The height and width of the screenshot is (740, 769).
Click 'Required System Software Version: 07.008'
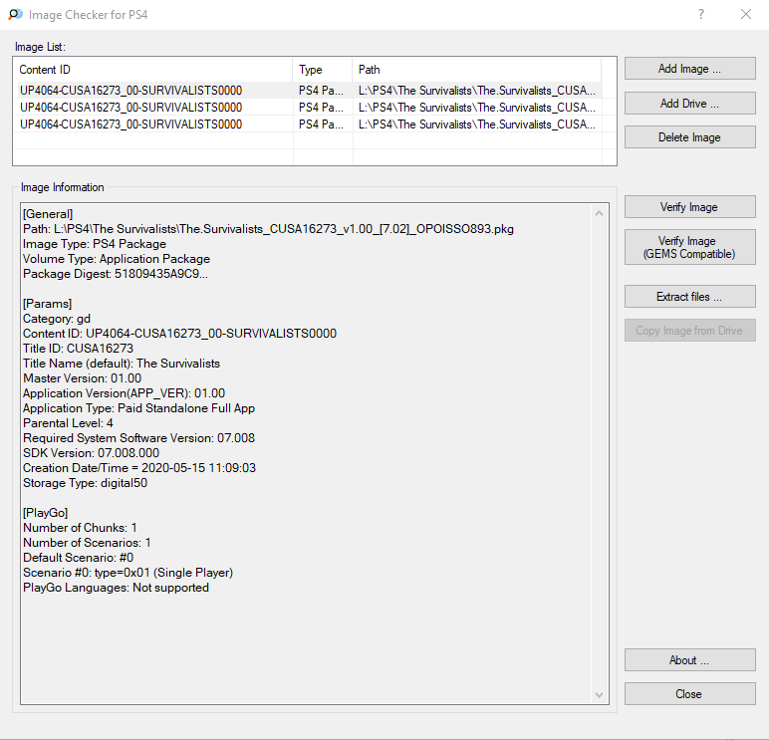[x=138, y=438]
